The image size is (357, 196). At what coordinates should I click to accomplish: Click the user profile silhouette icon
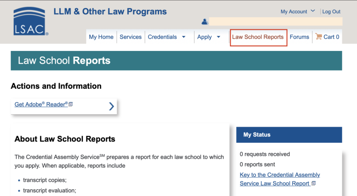tap(205, 22)
